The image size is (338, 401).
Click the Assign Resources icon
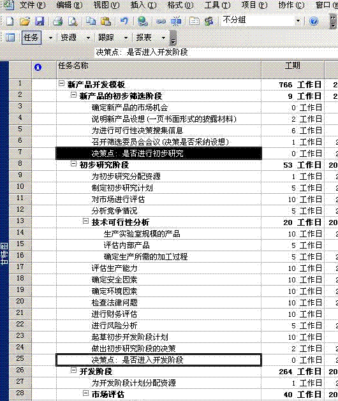pos(209,21)
